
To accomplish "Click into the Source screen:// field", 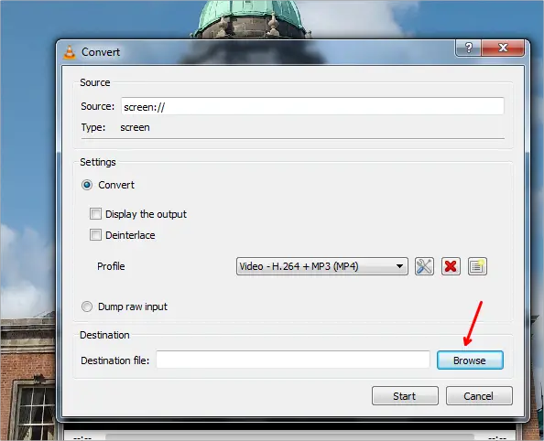I will pos(312,106).
